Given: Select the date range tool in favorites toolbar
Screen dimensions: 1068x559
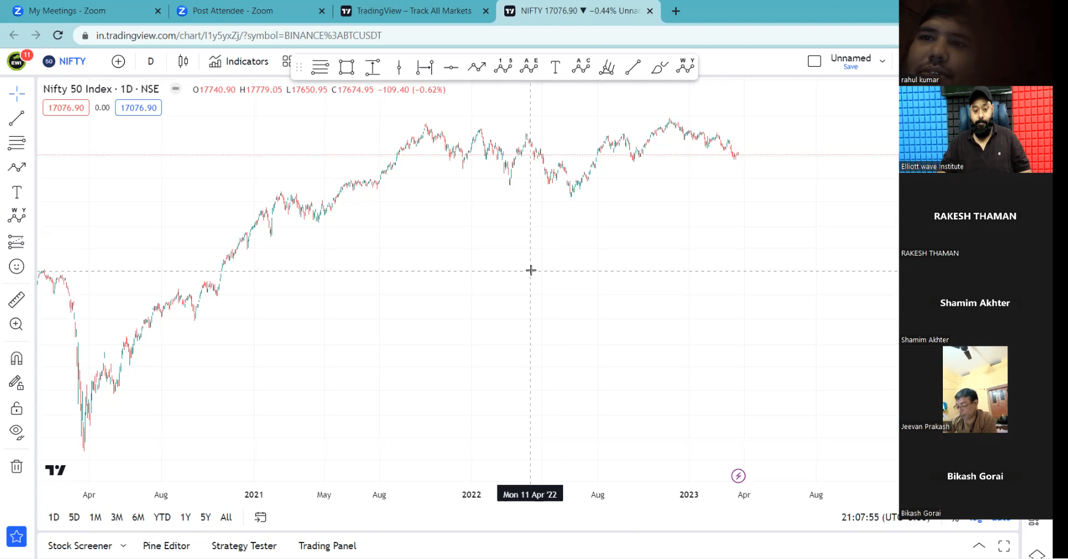Looking at the screenshot, I should coord(425,67).
